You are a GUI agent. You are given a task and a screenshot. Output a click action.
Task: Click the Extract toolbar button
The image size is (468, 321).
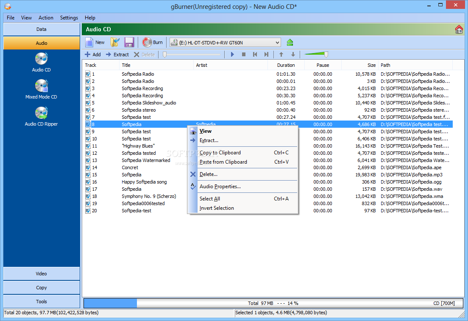(x=117, y=55)
